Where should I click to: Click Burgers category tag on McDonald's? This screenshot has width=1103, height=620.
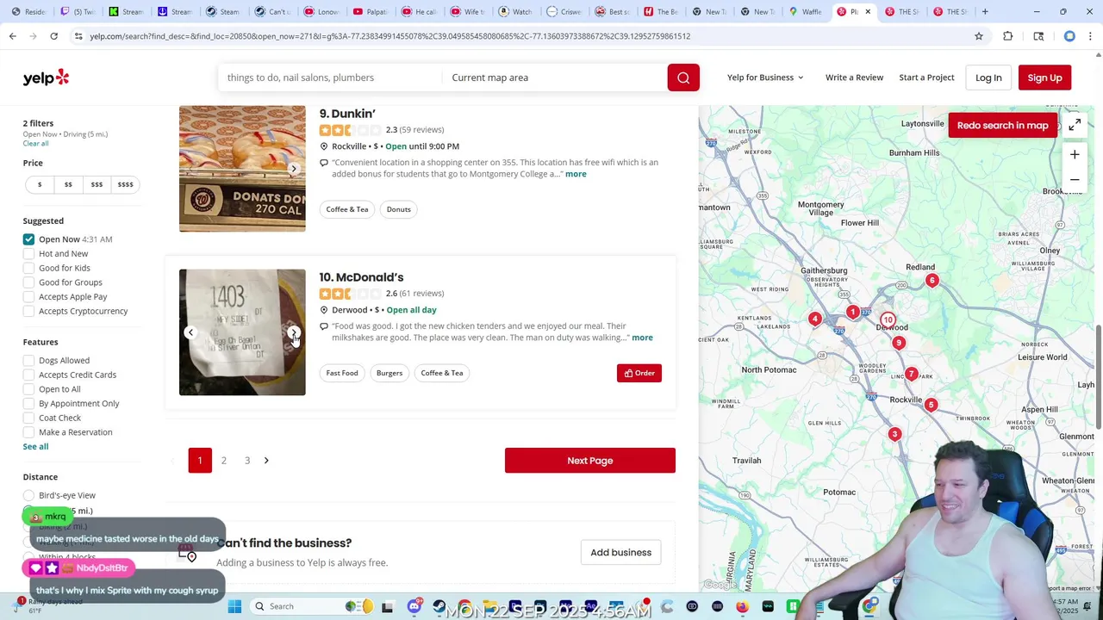click(389, 373)
